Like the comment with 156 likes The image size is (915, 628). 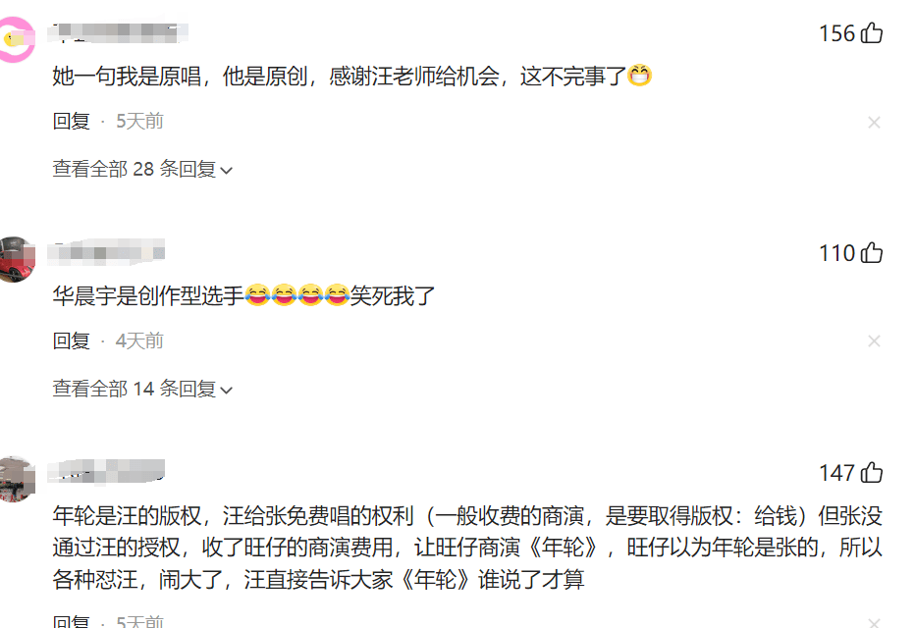pyautogui.click(x=872, y=33)
